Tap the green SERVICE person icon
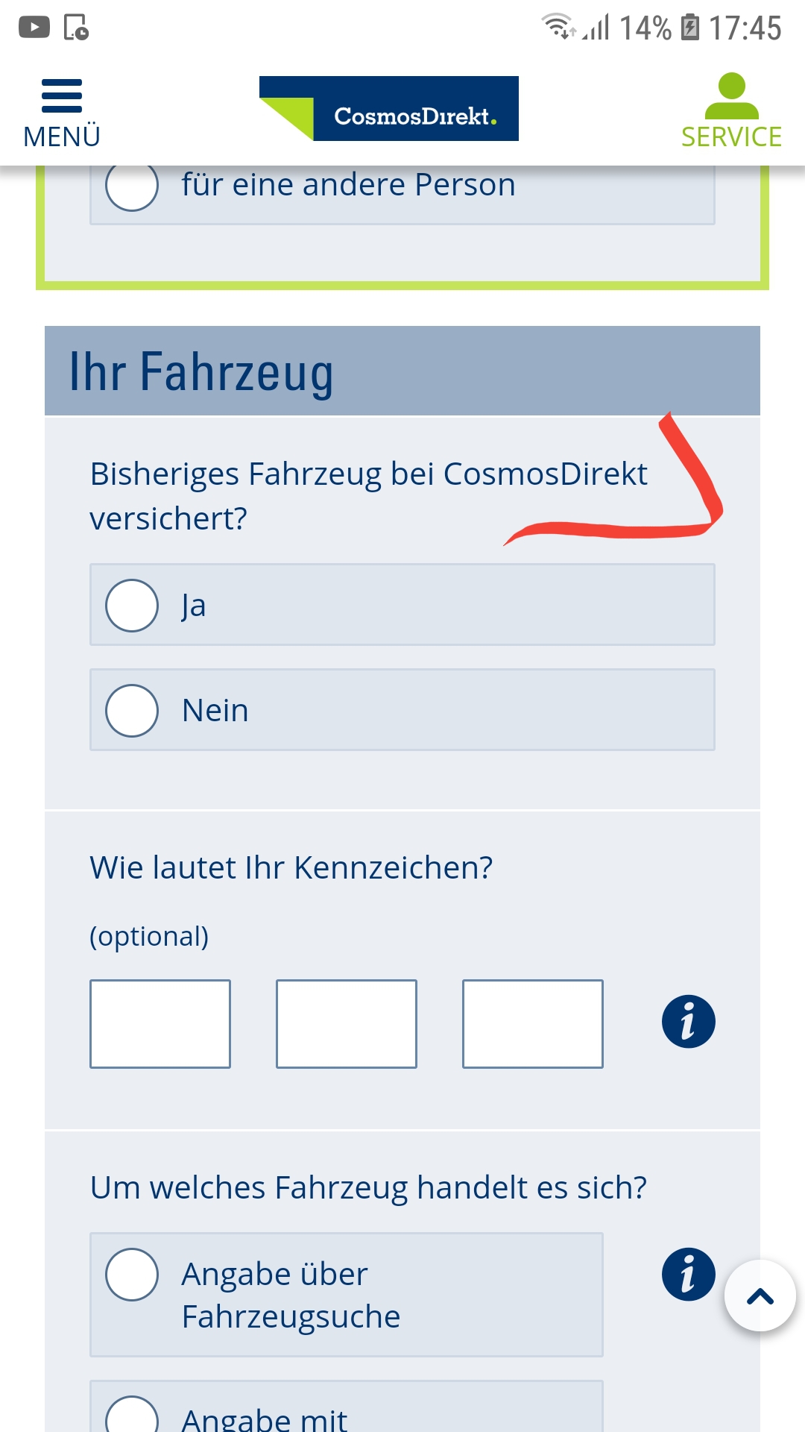This screenshot has width=805, height=1432. coord(731,95)
